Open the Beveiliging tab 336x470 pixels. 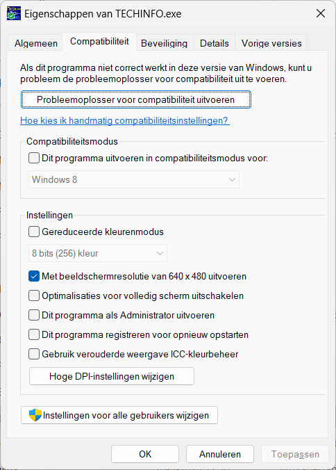click(165, 43)
